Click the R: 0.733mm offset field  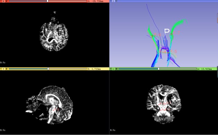pyautogui.click(x=94, y=69)
